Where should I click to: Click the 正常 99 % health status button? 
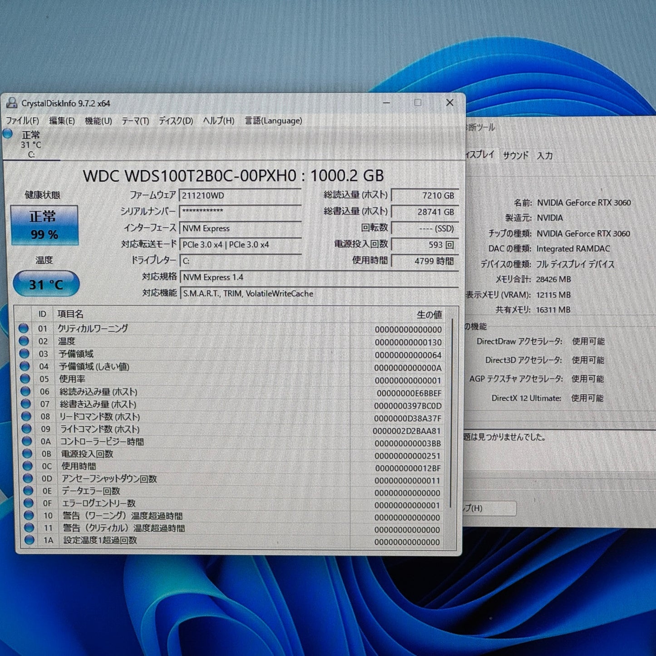pyautogui.click(x=44, y=225)
